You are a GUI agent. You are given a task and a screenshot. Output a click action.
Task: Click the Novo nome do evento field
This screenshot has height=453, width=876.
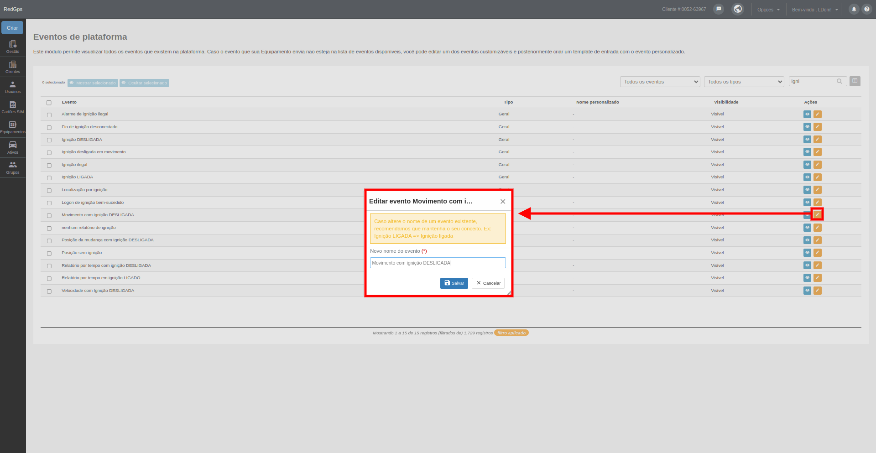(x=438, y=263)
